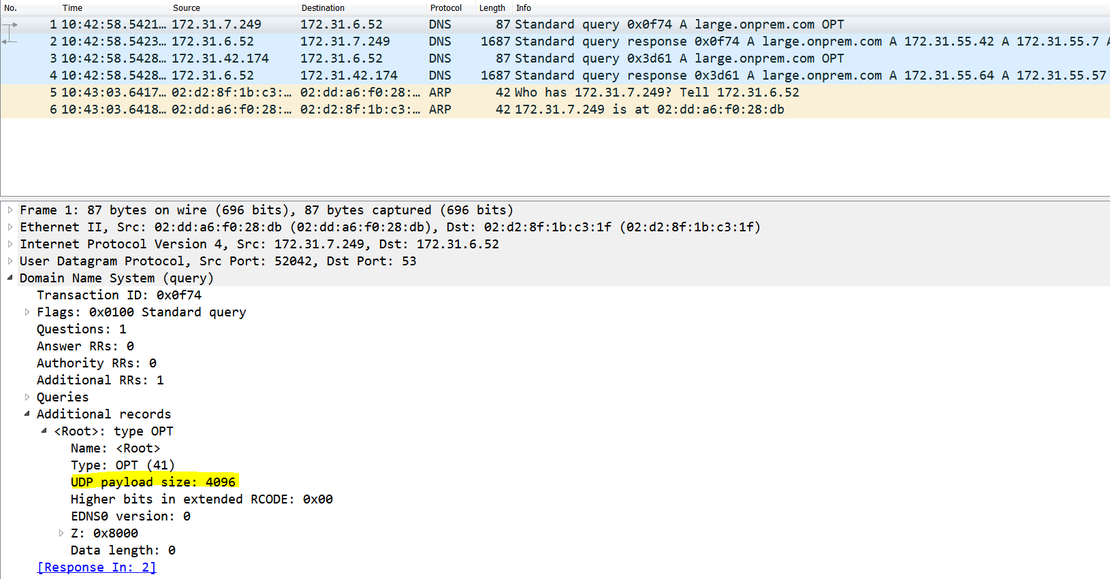
Task: Expand the Queries subtree
Action: click(27, 397)
